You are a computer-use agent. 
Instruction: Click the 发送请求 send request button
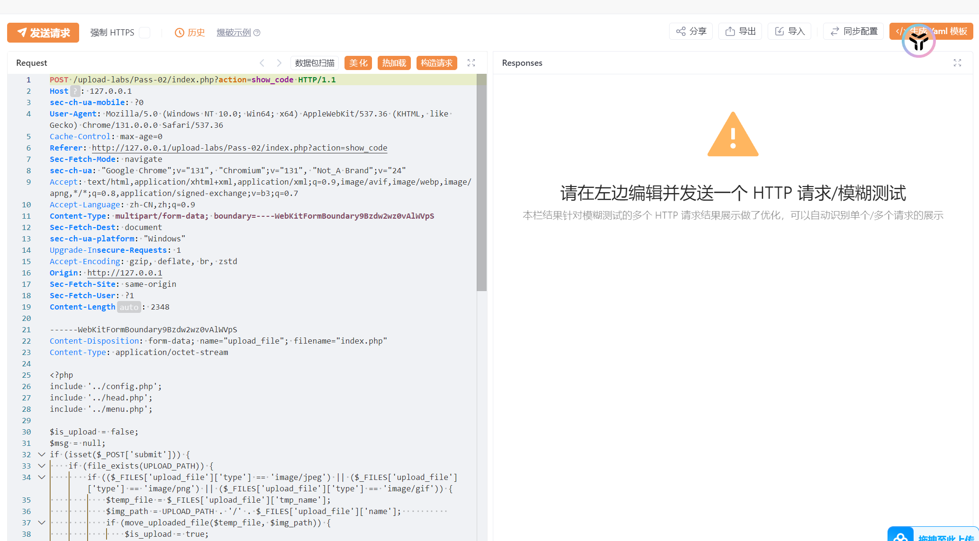(43, 33)
